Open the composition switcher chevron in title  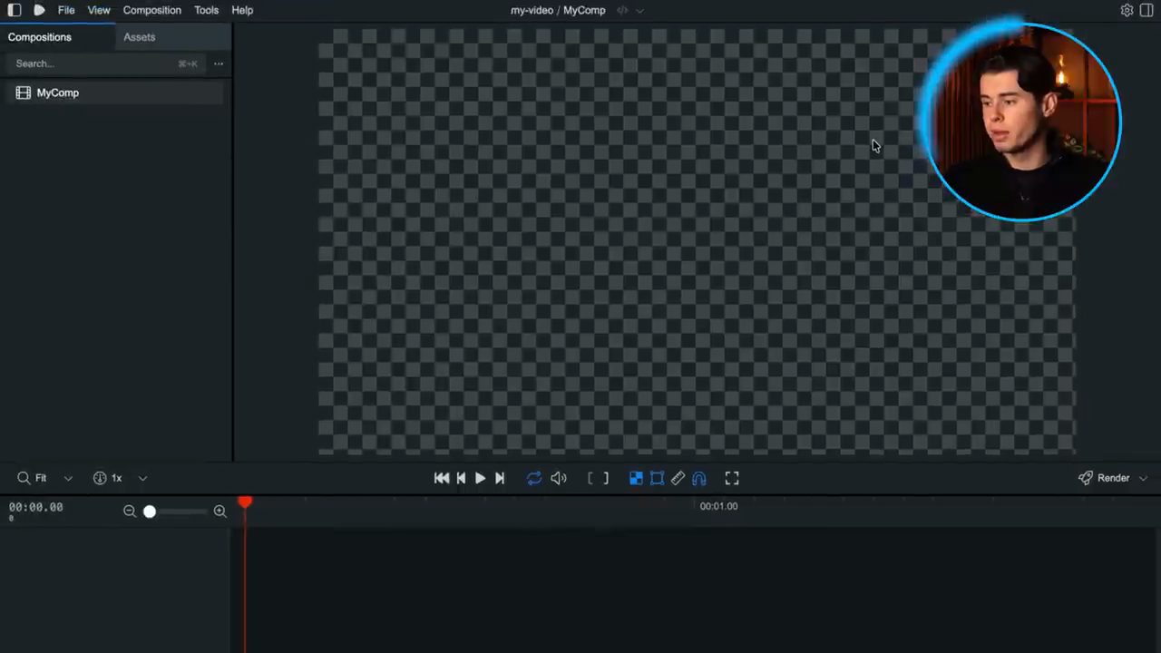pos(639,10)
